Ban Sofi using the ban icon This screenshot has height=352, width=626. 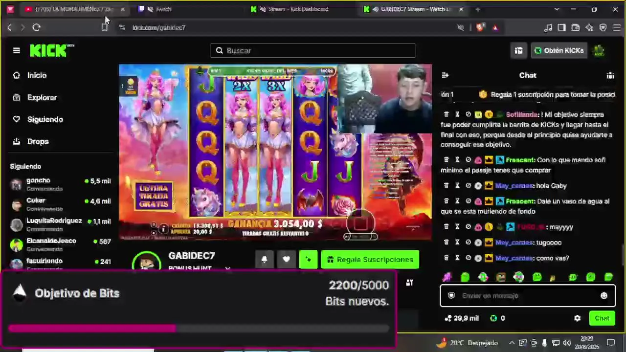point(468,114)
